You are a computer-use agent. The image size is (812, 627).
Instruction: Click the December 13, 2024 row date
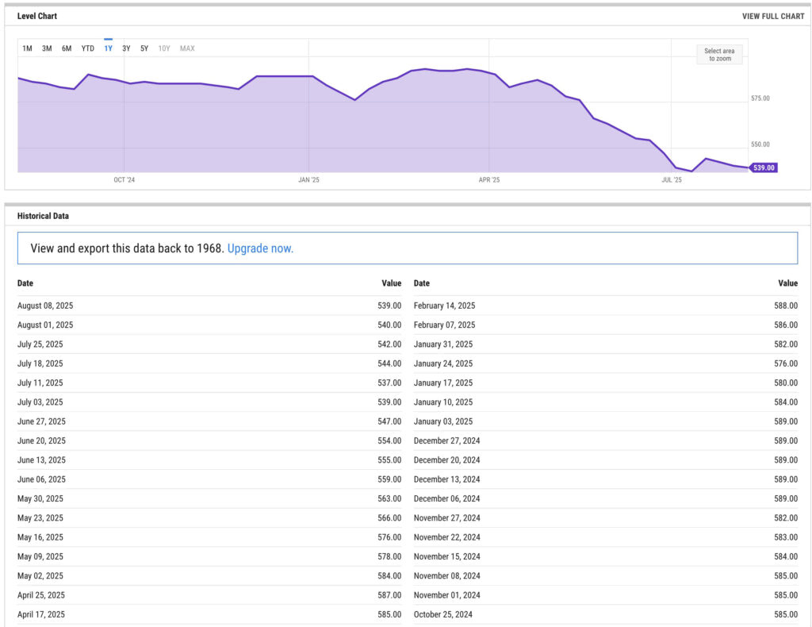(x=446, y=479)
